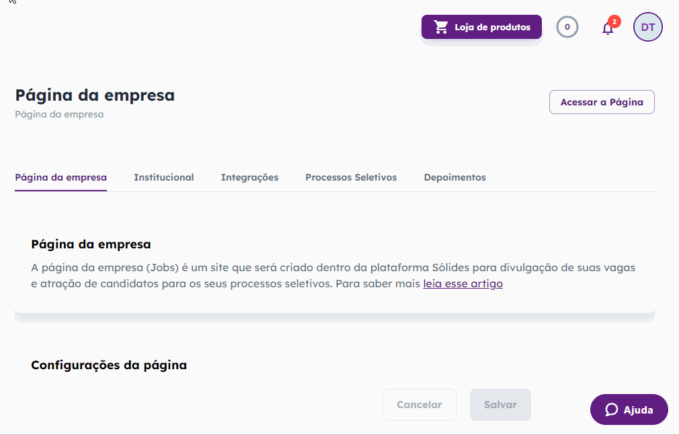Switch to the Integrações tab
679x435 pixels.
point(249,177)
